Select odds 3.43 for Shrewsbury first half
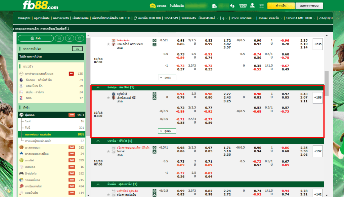The image size is (344, 197). click(x=304, y=94)
